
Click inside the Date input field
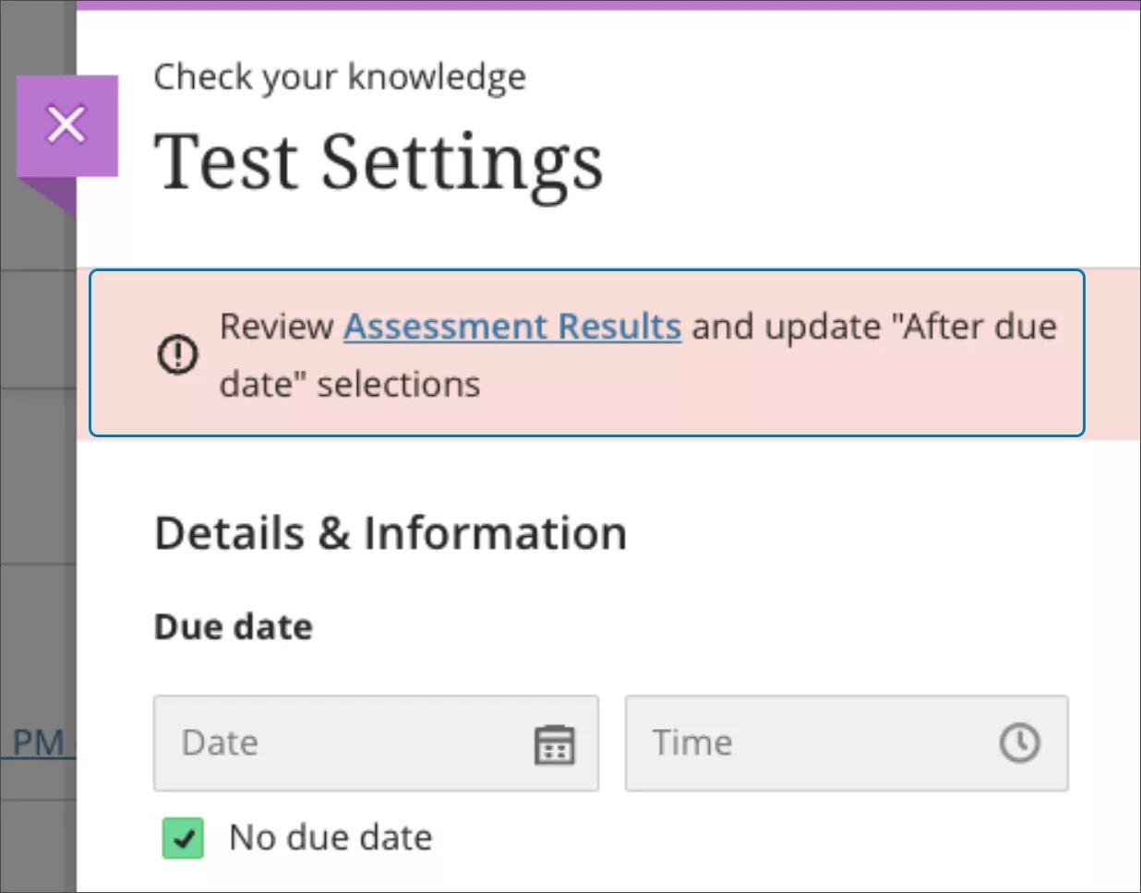[323, 744]
